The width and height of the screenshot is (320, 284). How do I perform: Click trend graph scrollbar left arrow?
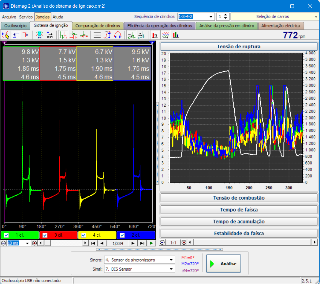pos(190,242)
